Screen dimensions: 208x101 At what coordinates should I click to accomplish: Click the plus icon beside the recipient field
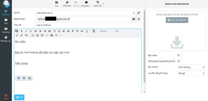139,19
